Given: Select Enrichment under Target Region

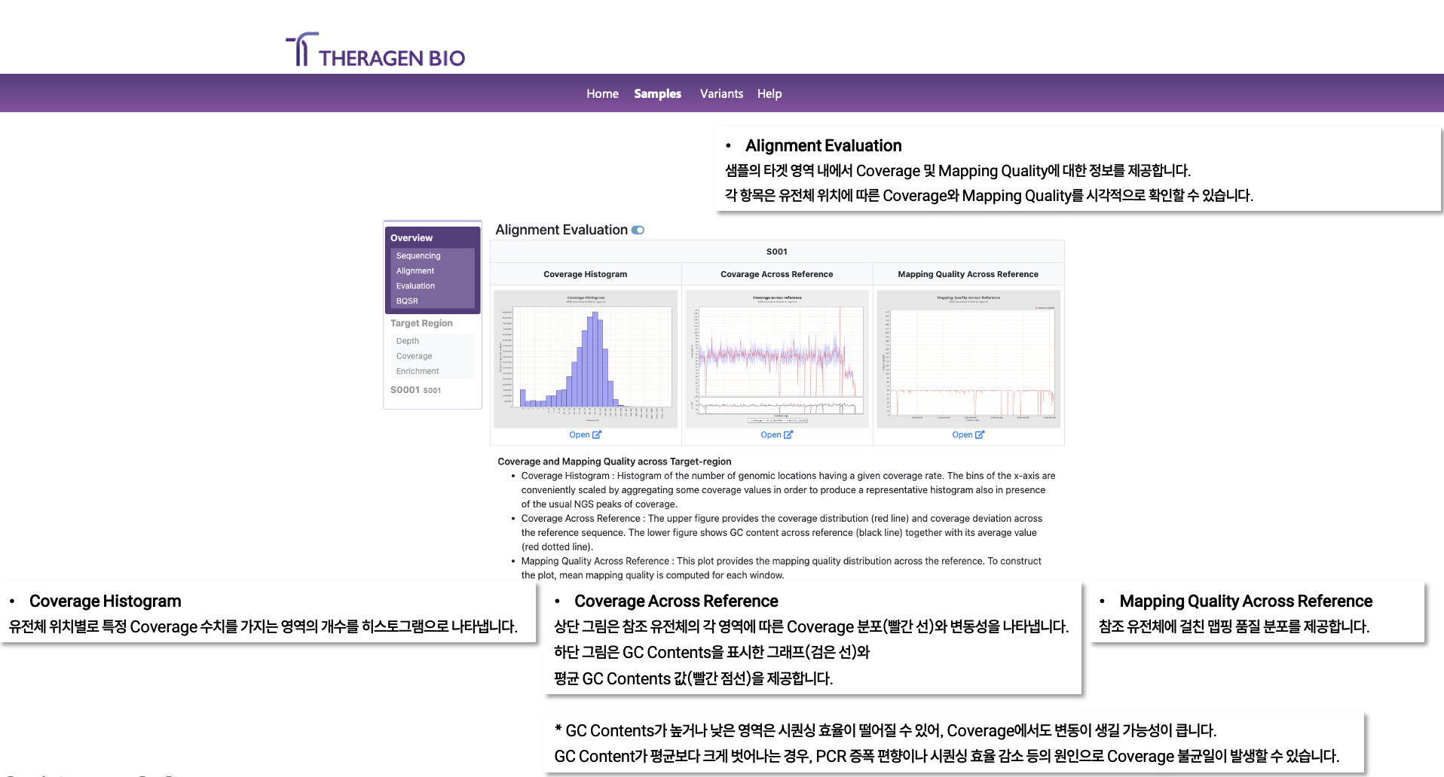Looking at the screenshot, I should pos(417,371).
